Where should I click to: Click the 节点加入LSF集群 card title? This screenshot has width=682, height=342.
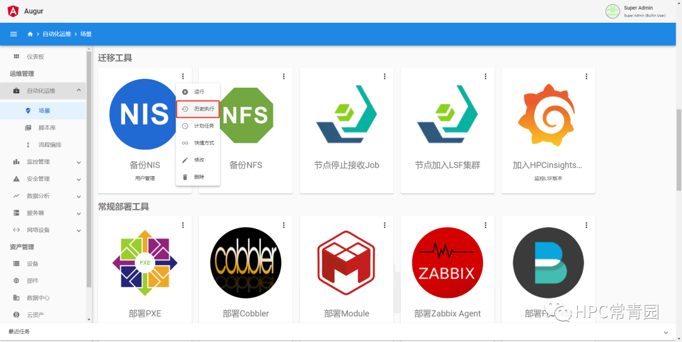[448, 165]
